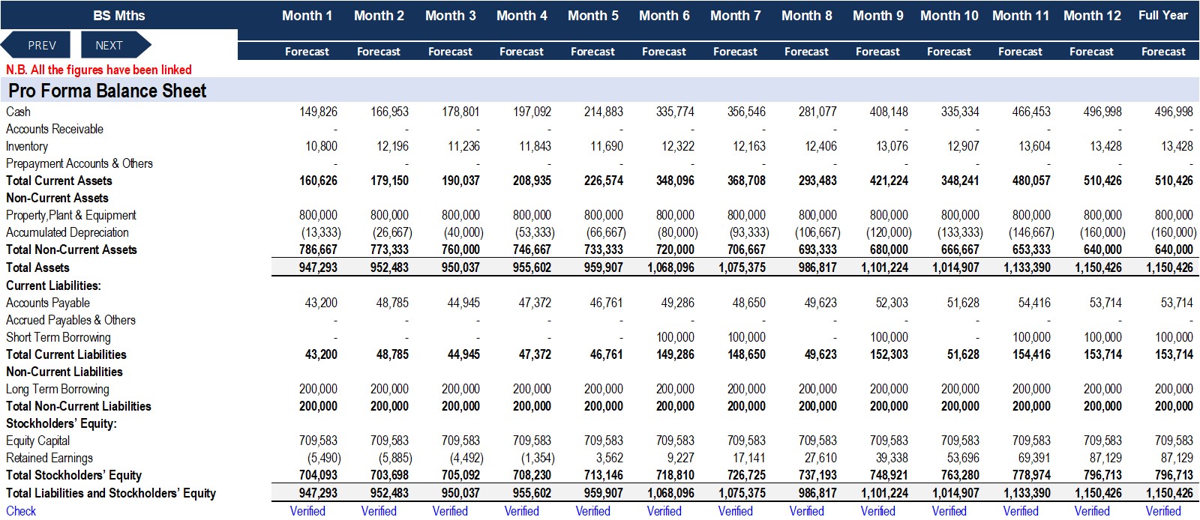Select Month 7 Total Current Liabilities 148,650

746,354
